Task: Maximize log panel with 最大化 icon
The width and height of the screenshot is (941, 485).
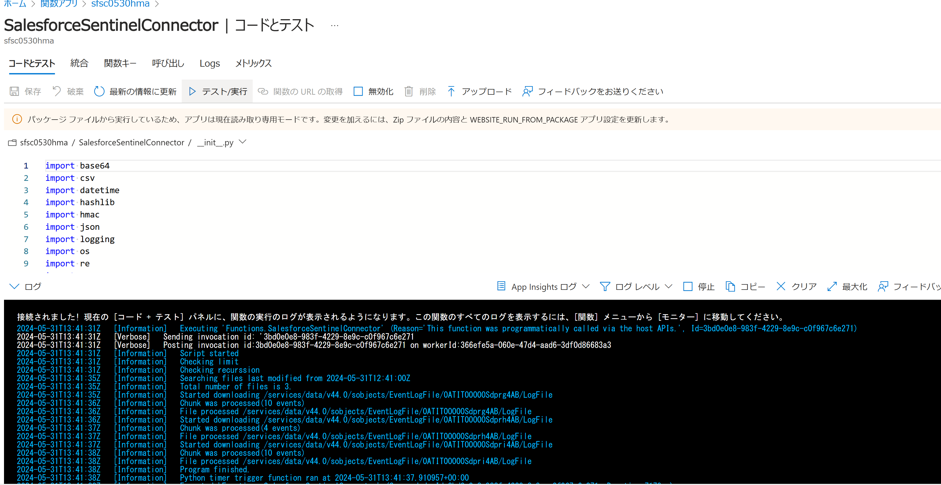Action: click(832, 287)
